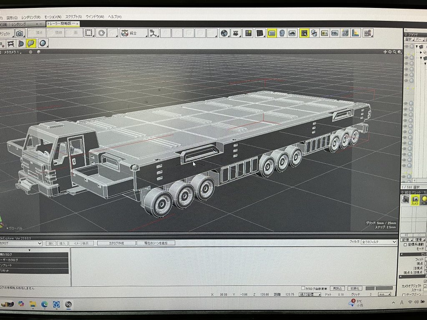Click the camera icon in the toolbar
The image size is (427, 320).
coord(20,33)
